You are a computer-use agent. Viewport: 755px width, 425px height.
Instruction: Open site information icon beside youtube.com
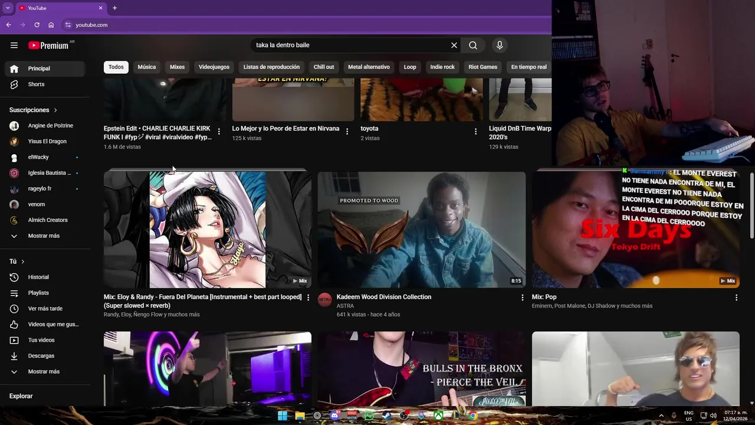click(x=68, y=25)
